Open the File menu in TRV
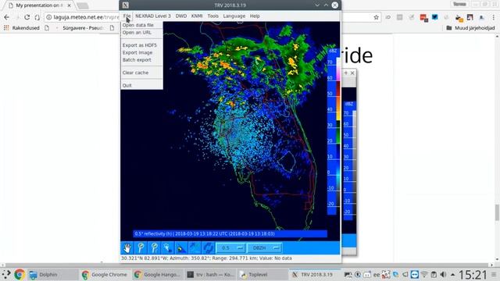The height and width of the screenshot is (281, 500). click(127, 16)
